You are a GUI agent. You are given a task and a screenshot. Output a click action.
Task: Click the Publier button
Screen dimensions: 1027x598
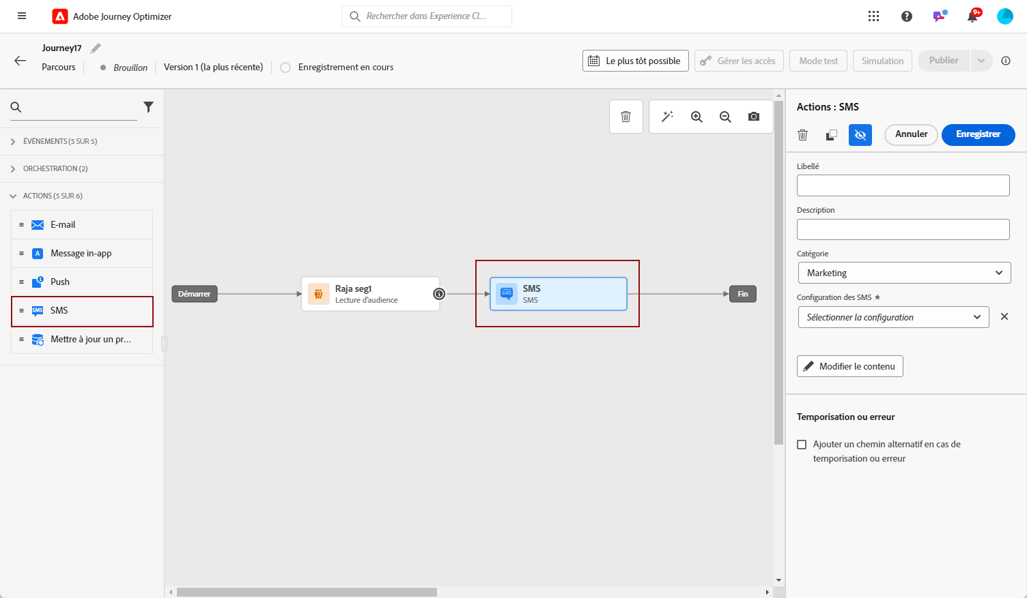[x=944, y=61]
